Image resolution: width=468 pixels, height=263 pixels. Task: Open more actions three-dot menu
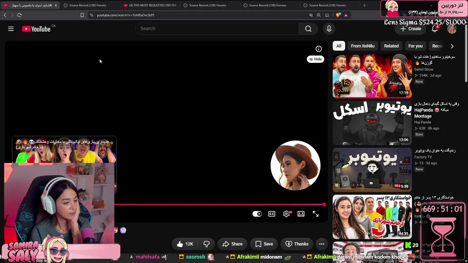click(322, 244)
